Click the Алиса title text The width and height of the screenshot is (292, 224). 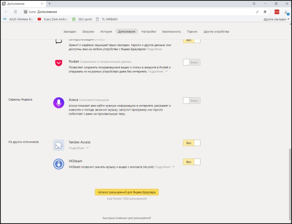[74, 100]
